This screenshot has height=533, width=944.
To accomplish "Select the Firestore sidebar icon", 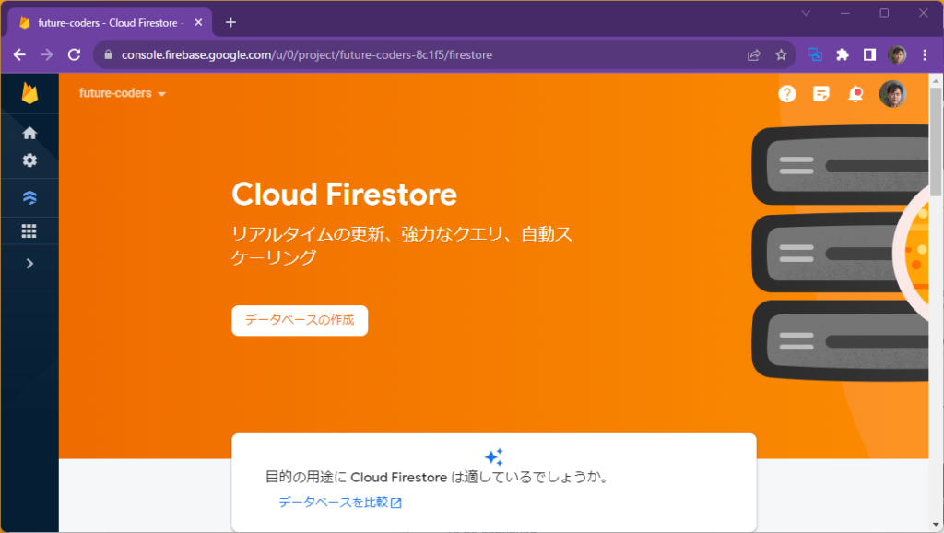I will [29, 197].
